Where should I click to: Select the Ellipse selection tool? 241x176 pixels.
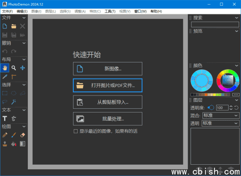coord(14,93)
